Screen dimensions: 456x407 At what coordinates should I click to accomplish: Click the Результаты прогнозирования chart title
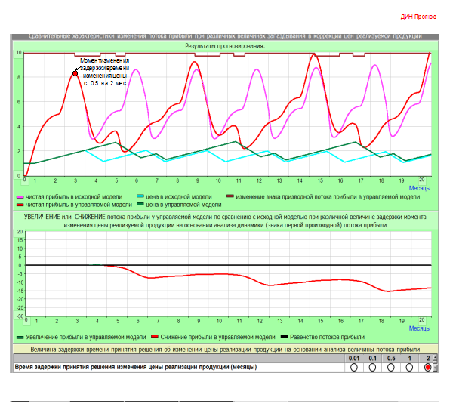pos(226,46)
